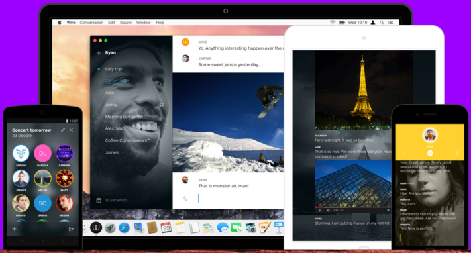The image size is (471, 253).
Task: Click the video progress bar on iPad
Action: tap(353, 207)
